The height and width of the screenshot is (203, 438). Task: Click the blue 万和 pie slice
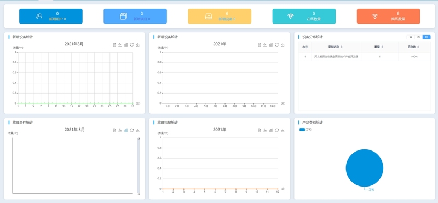[x=365, y=168]
